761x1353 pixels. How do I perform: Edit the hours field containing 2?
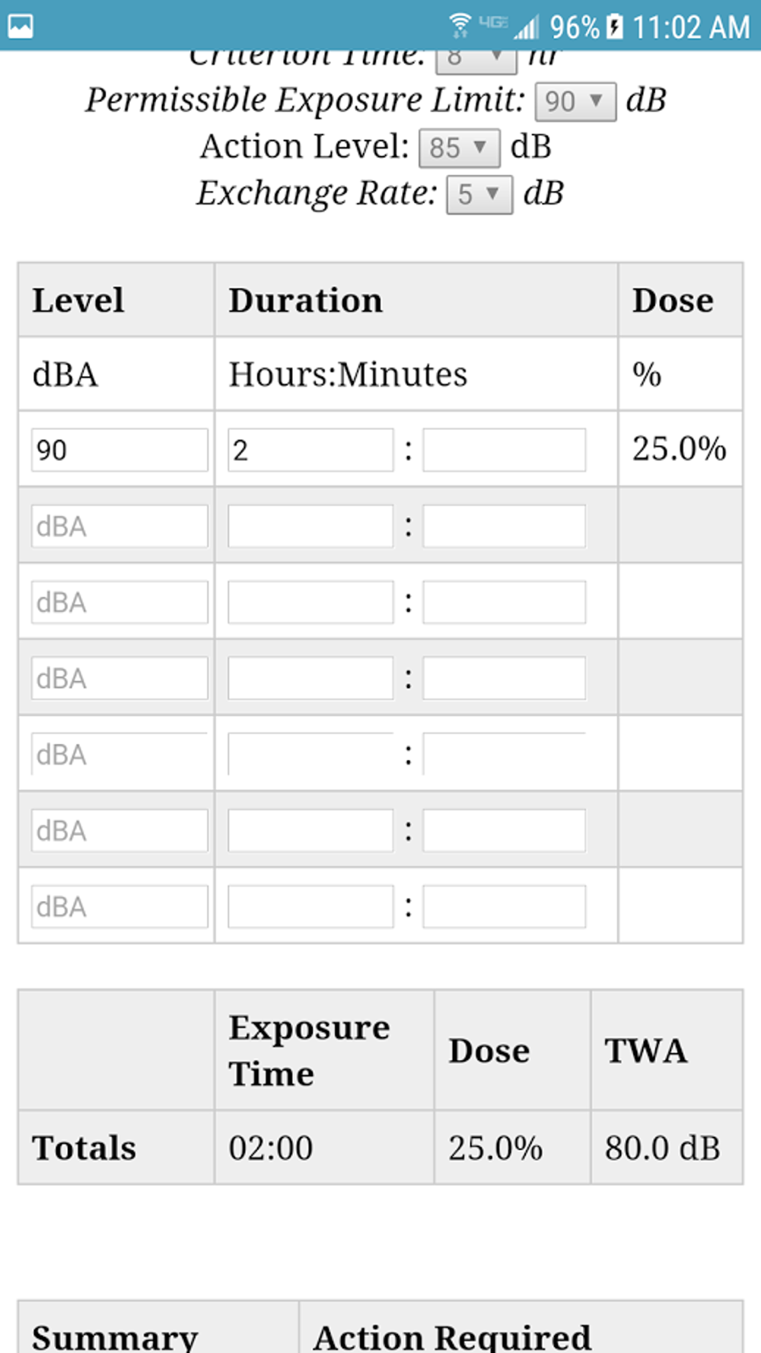[310, 450]
